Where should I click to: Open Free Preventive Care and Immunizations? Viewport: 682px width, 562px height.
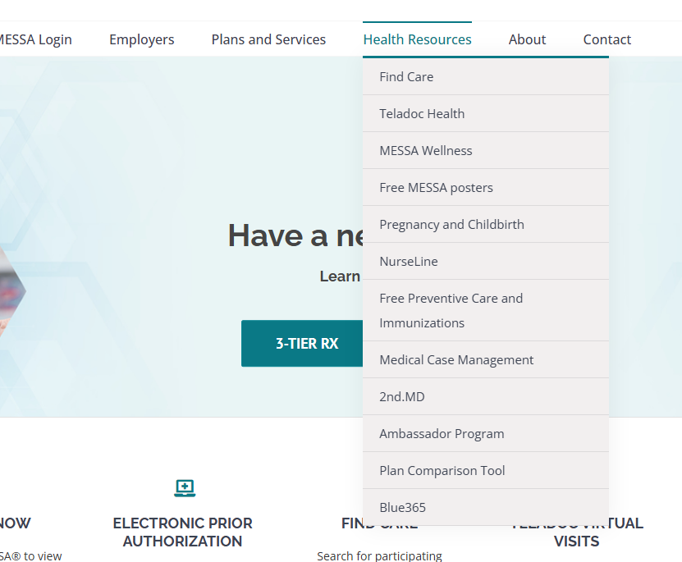coord(451,310)
